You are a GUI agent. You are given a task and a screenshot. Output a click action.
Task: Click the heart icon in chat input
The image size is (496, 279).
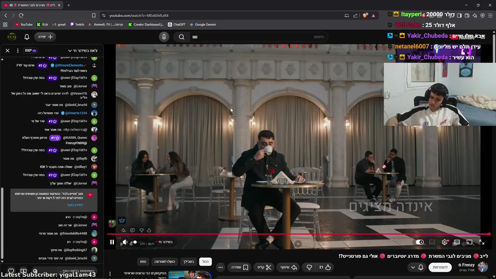(x=11, y=271)
